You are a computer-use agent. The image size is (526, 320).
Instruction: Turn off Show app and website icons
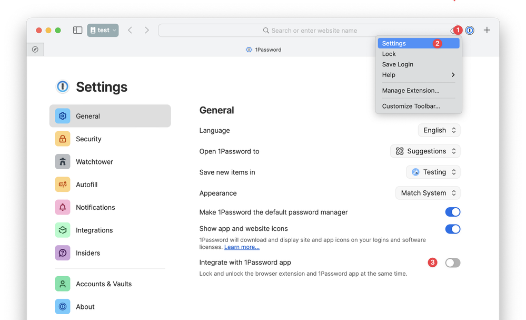[452, 229]
